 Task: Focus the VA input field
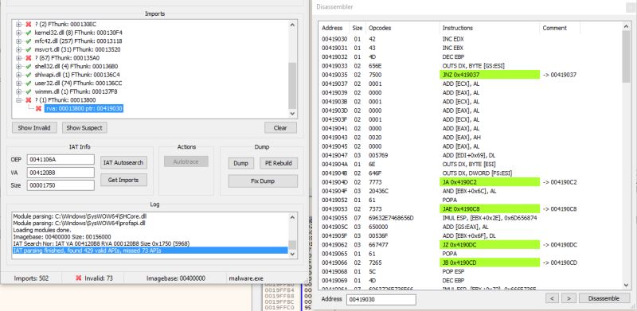pyautogui.click(x=61, y=173)
